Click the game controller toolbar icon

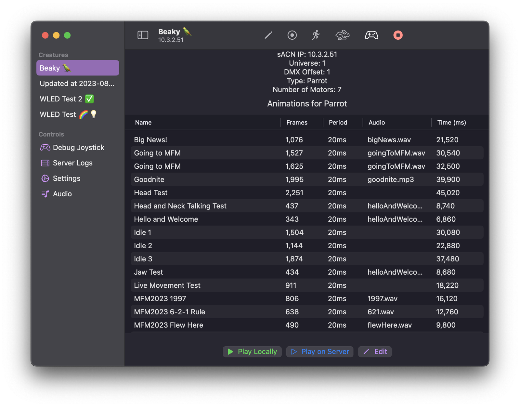(x=371, y=35)
